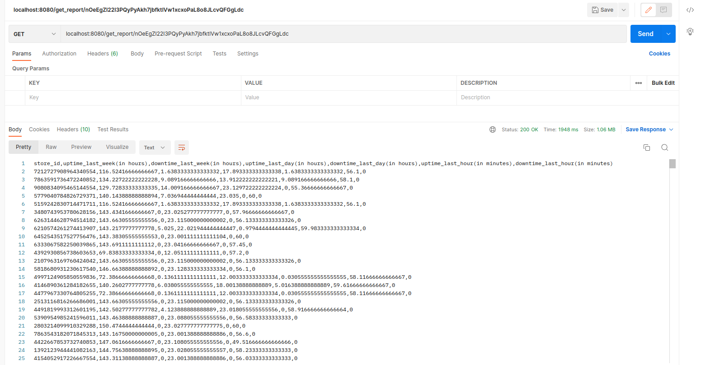Open the code snippet panel
701x365 pixels.
(x=690, y=9)
